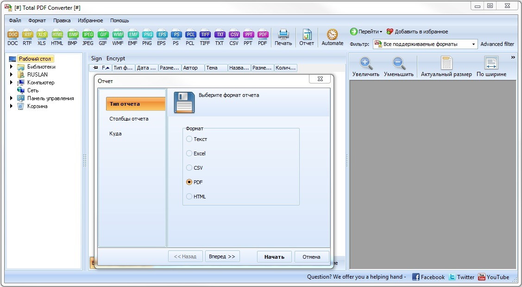Viewport: 522px width, 287px height.
Task: Close the Отчет dialog
Action: [x=320, y=79]
